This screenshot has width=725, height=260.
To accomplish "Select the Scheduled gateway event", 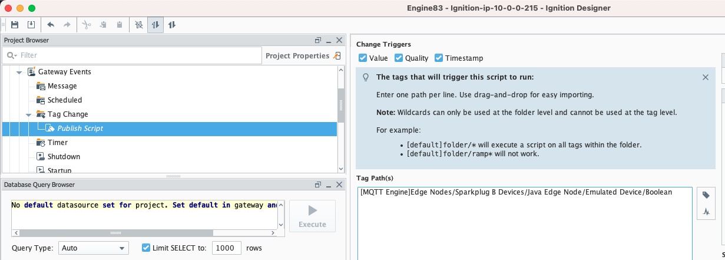I will [64, 100].
